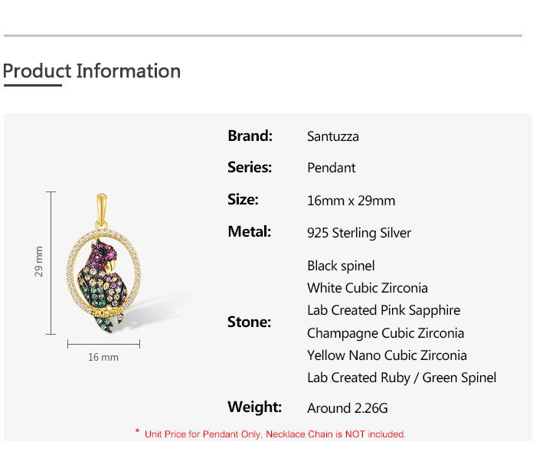Click Lab Created Pink Sapphire text

click(384, 310)
